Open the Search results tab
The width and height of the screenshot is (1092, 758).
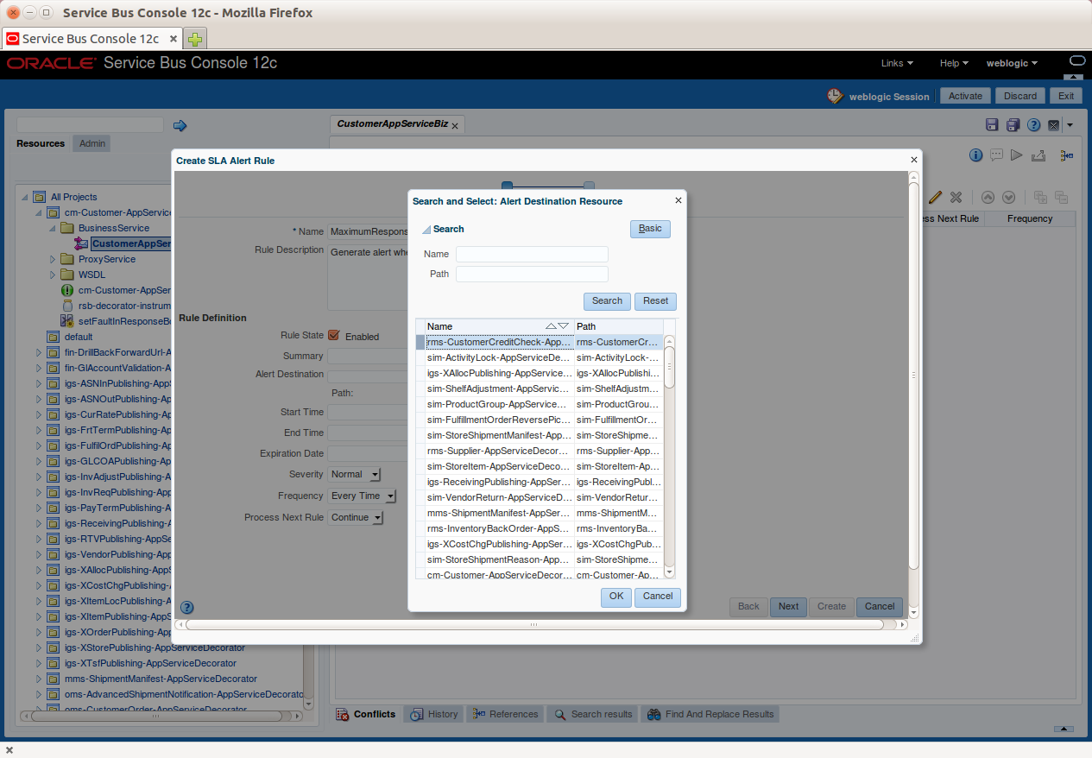click(x=593, y=714)
